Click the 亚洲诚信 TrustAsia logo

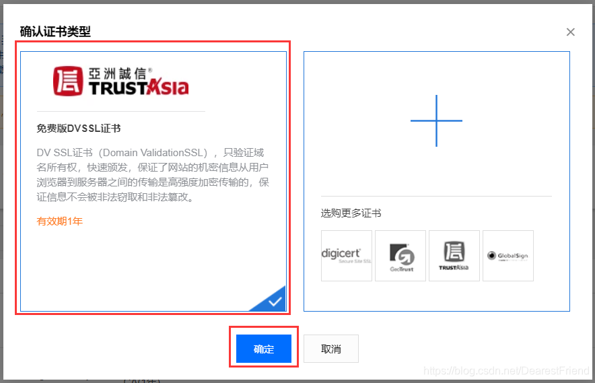pos(120,81)
